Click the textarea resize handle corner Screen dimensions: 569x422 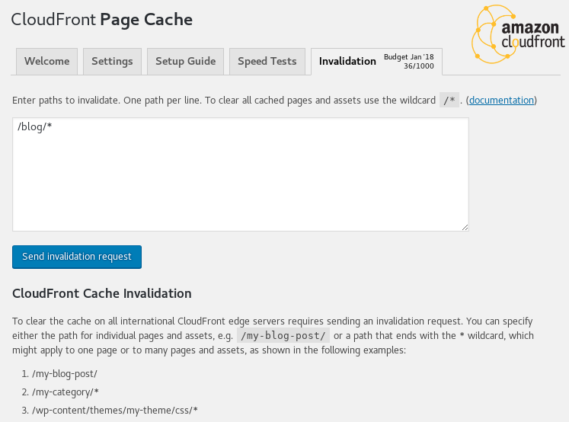(465, 227)
